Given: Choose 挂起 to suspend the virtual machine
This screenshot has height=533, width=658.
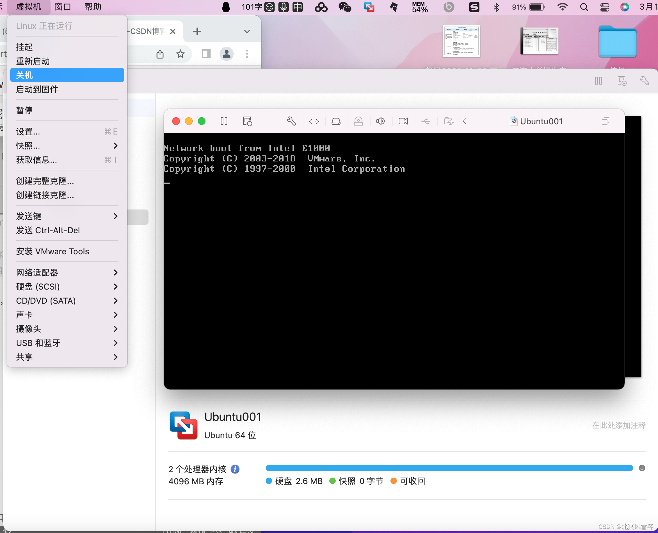Looking at the screenshot, I should coord(67,47).
